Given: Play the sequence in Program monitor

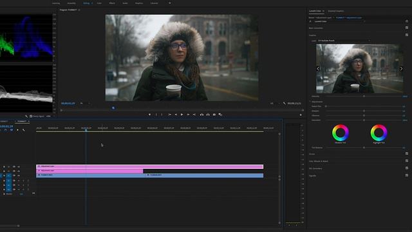Looking at the screenshot, I should [x=182, y=115].
